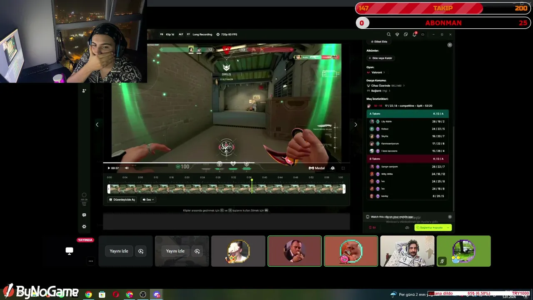Open the search icon in Medal's top bar
The width and height of the screenshot is (533, 300).
(x=389, y=35)
